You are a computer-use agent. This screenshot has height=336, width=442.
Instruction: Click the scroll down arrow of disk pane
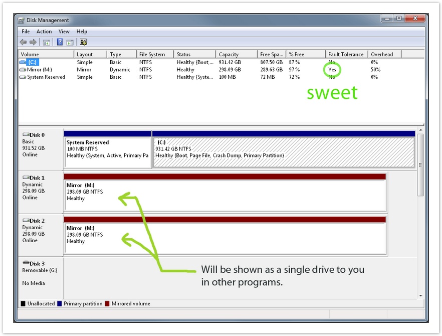420,296
